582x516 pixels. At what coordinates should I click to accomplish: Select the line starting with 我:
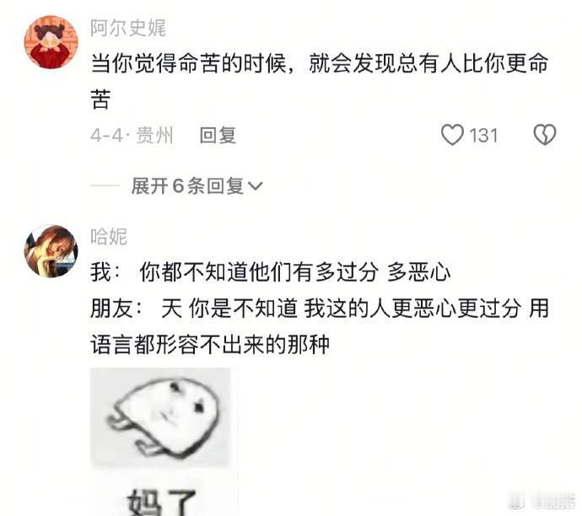[271, 272]
